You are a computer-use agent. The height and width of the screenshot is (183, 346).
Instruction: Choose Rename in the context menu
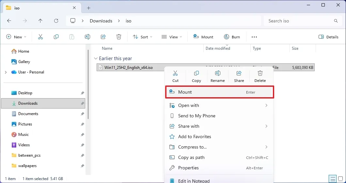click(218, 76)
